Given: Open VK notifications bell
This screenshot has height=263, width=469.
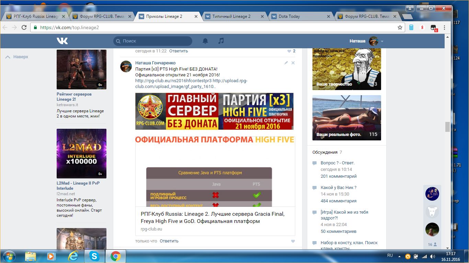Looking at the screenshot, I should point(205,41).
